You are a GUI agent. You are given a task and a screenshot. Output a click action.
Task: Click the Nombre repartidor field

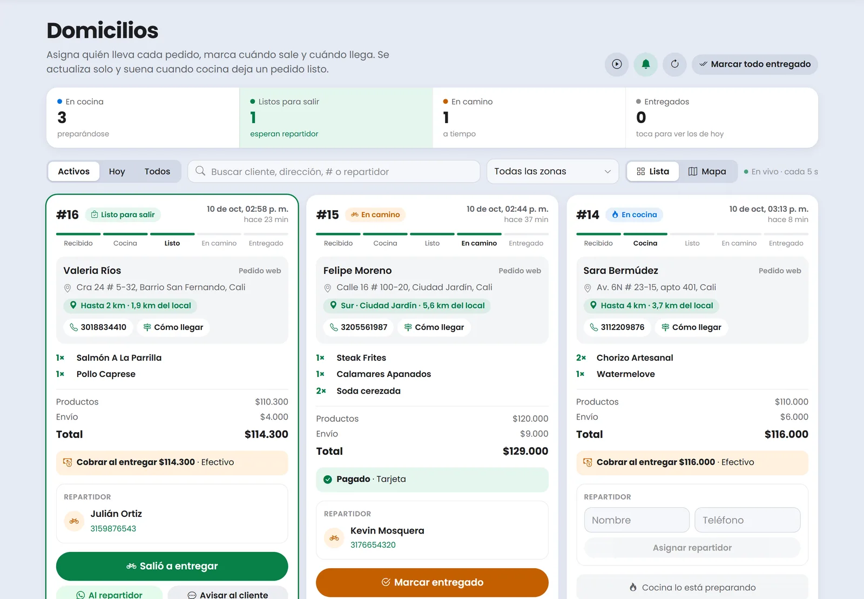click(x=637, y=520)
